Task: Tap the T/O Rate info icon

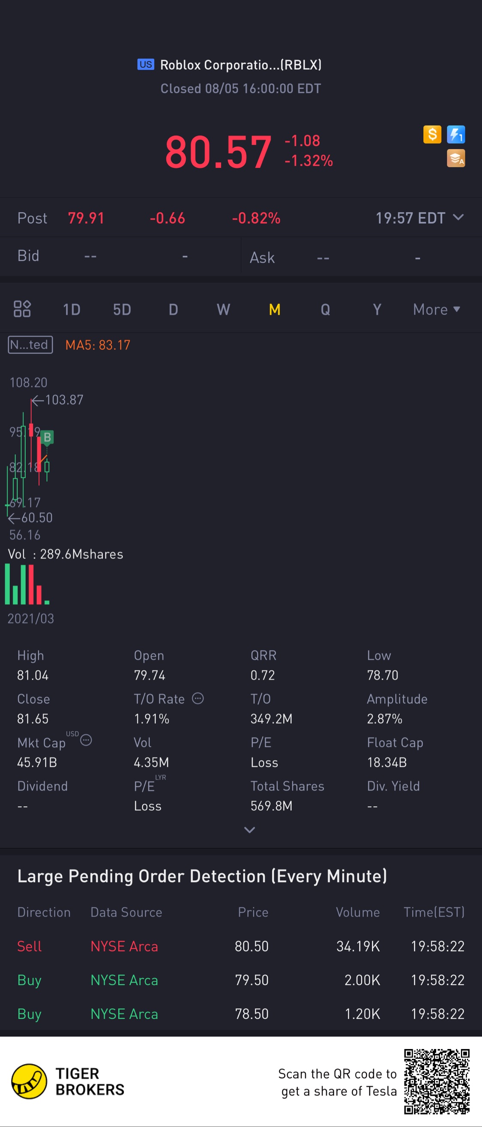Action: click(198, 698)
